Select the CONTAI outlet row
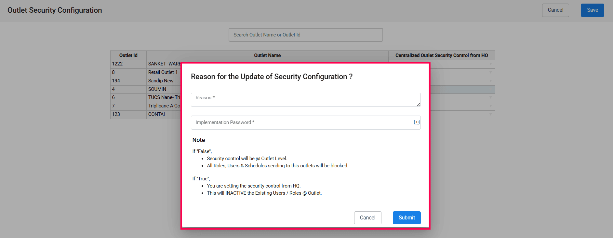This screenshot has height=238, width=613. point(156,114)
